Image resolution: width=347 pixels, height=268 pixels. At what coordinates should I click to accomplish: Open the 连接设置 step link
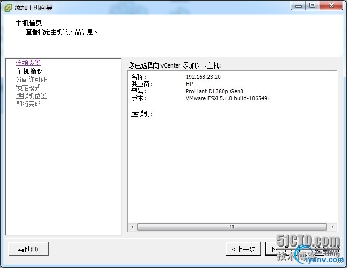point(28,63)
